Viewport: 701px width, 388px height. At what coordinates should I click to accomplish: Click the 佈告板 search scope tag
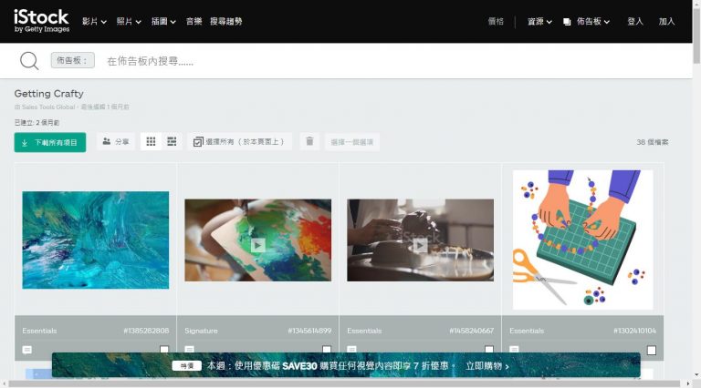[72, 60]
